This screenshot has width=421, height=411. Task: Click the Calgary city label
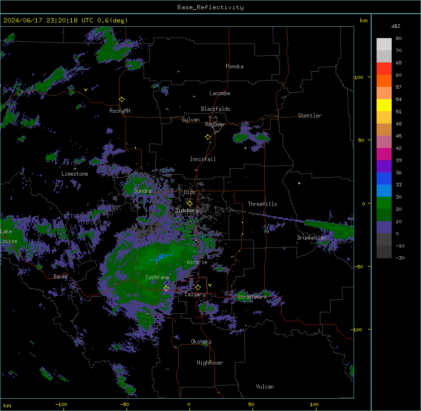pos(195,294)
